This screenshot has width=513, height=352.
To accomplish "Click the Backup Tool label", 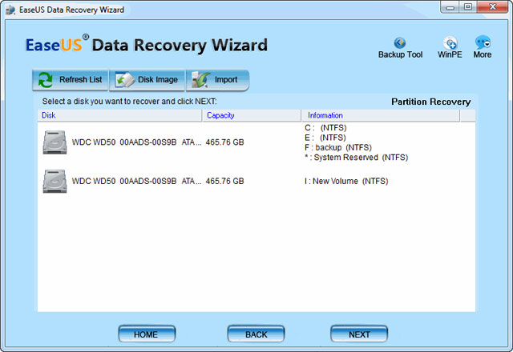I will [x=401, y=54].
